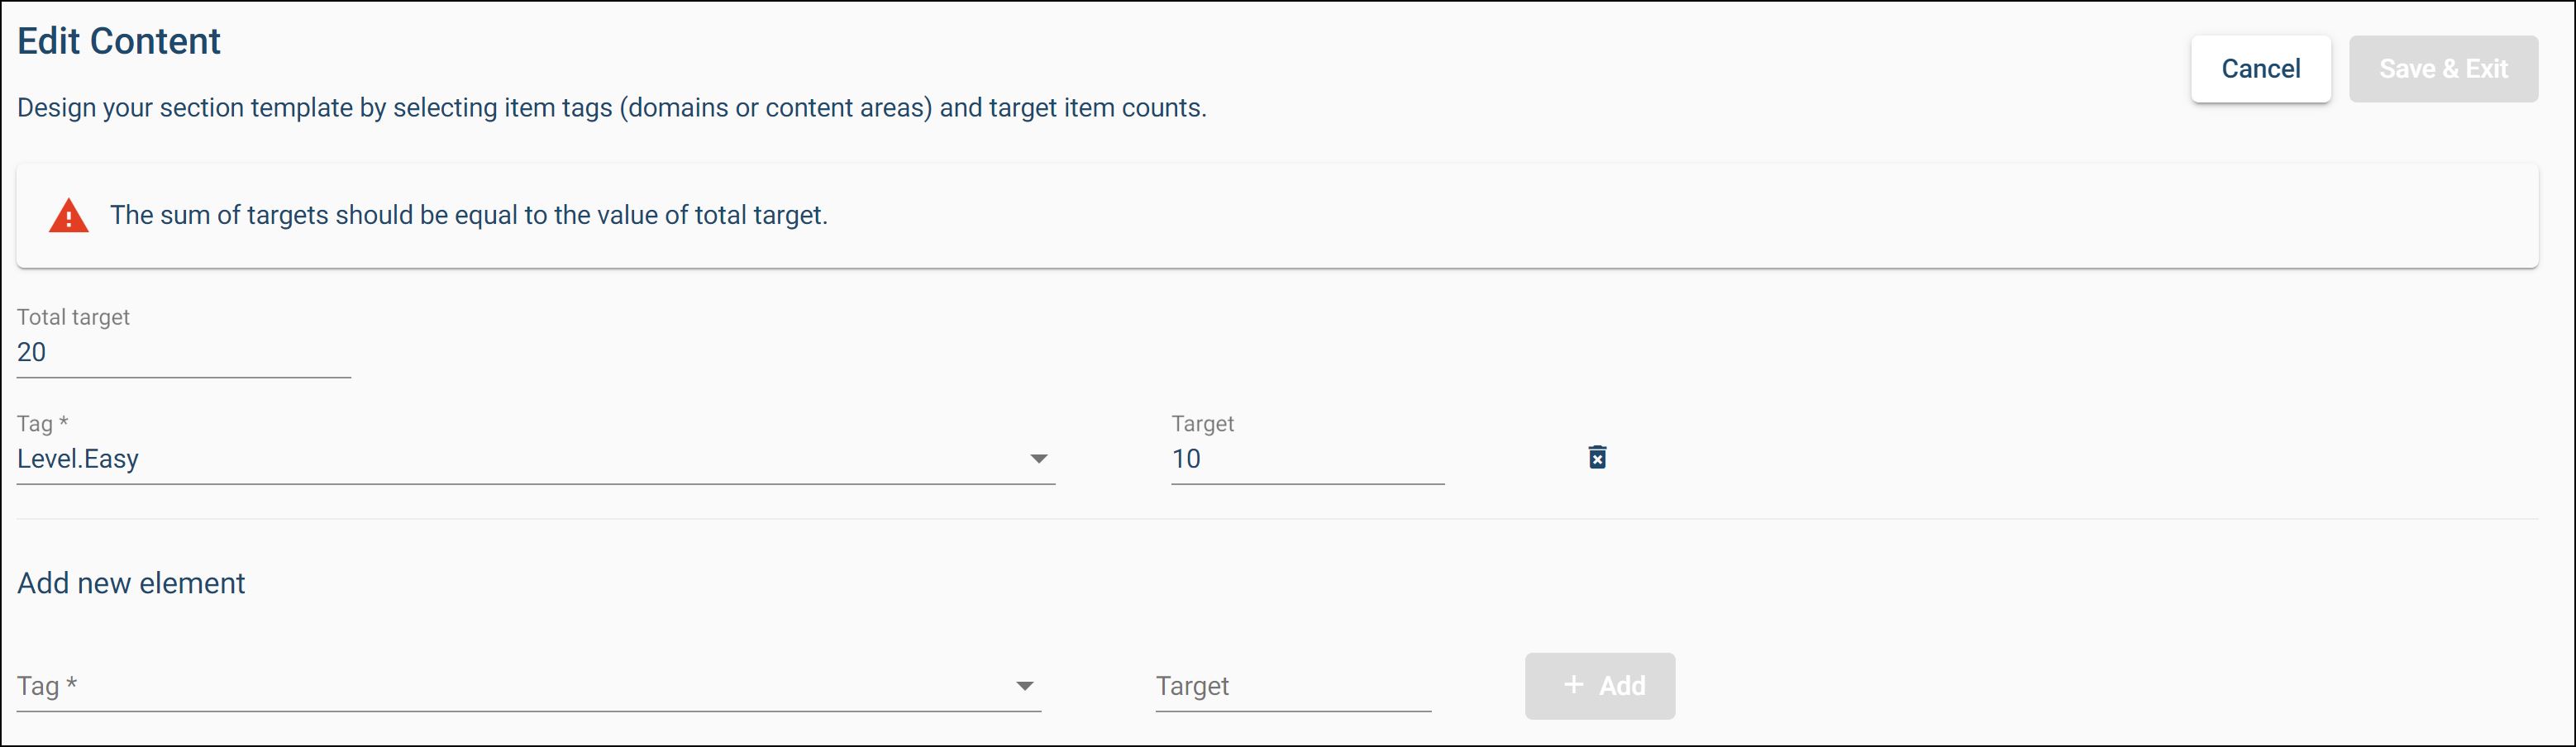
Task: Click the red warning triangle icon
Action: pos(68,216)
